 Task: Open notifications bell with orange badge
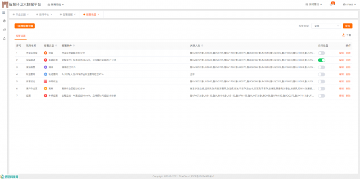(x=331, y=4)
